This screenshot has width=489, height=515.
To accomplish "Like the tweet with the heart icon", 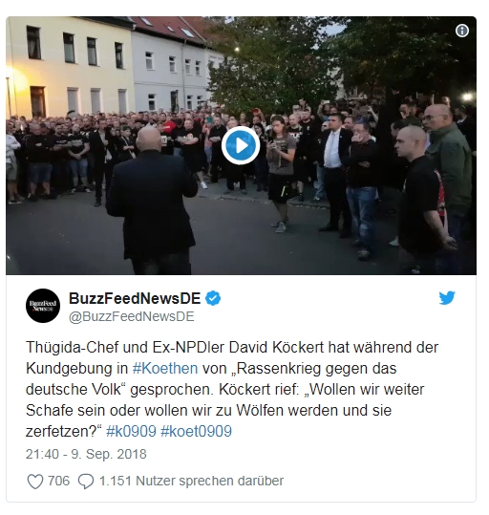I will pos(34,482).
